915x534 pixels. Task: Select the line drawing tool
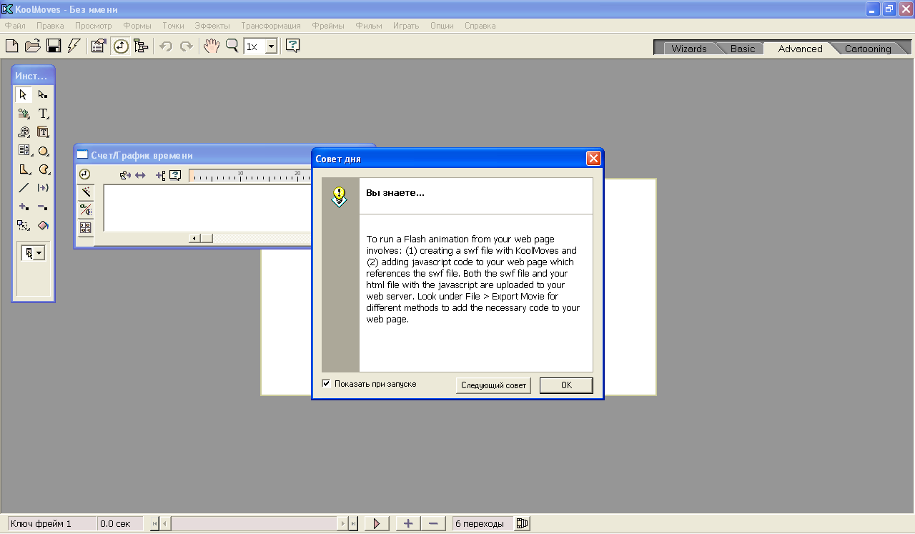tap(24, 188)
